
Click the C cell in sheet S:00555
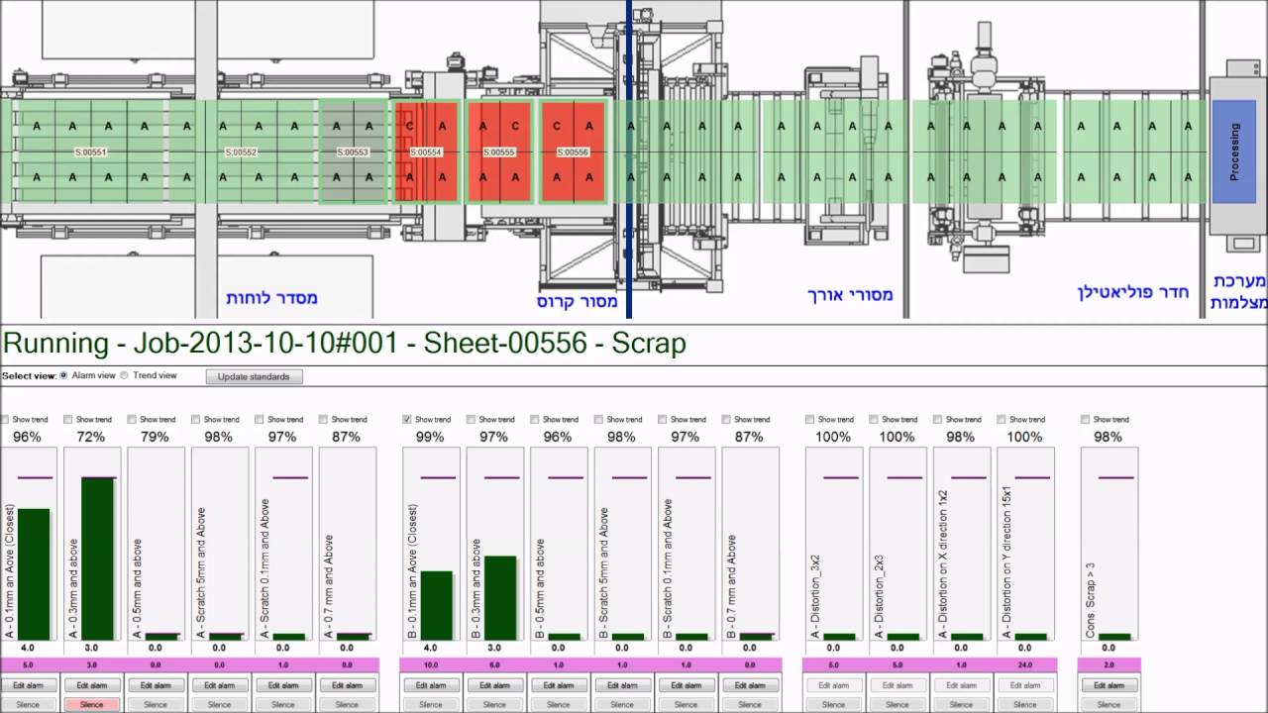(515, 126)
